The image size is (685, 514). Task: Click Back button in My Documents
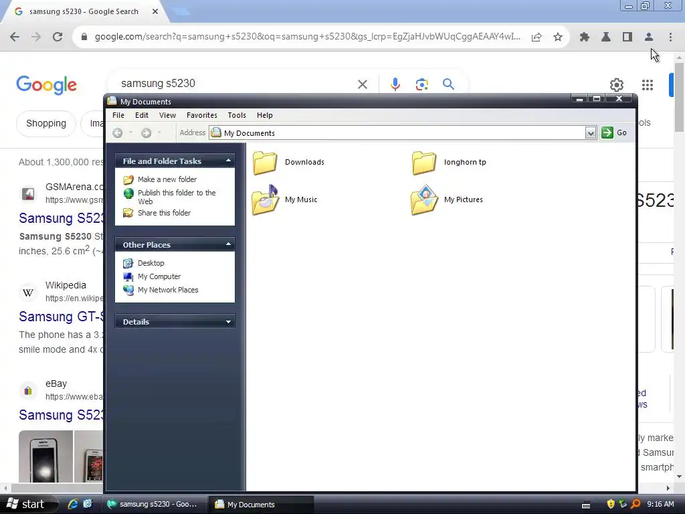coord(118,133)
